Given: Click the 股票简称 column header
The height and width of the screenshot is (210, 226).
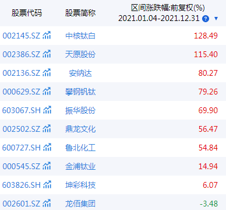Looking at the screenshot, I should click(x=80, y=13).
